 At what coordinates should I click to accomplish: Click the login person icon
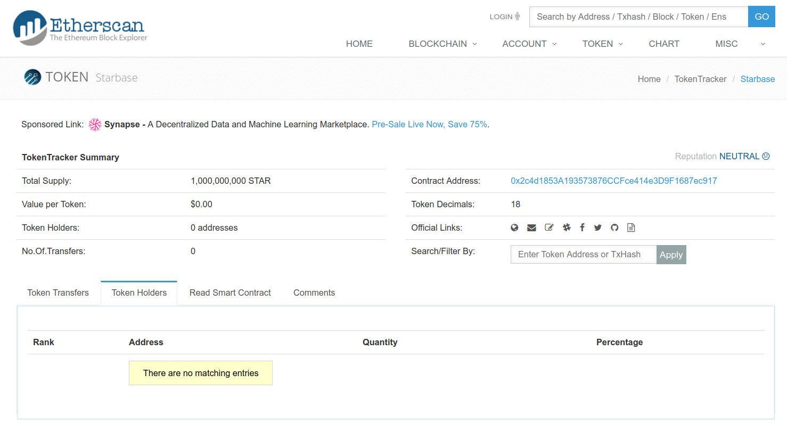pyautogui.click(x=518, y=17)
